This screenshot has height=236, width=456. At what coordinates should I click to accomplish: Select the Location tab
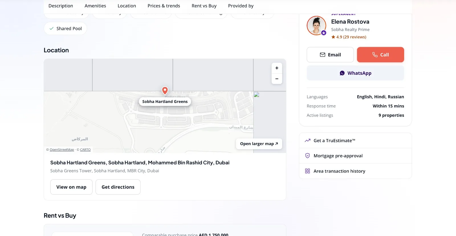click(x=127, y=6)
